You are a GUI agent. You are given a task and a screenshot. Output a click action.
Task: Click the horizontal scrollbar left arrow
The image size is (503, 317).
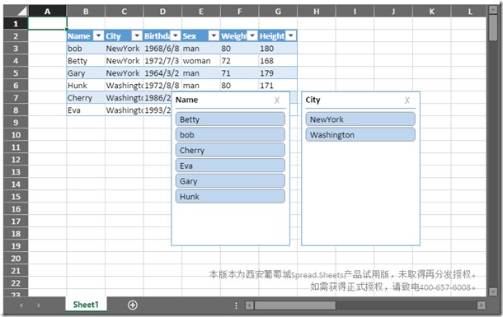coord(250,305)
